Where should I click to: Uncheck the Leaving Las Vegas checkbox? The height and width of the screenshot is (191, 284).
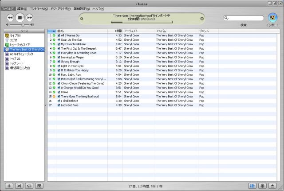pyautogui.click(x=59, y=57)
